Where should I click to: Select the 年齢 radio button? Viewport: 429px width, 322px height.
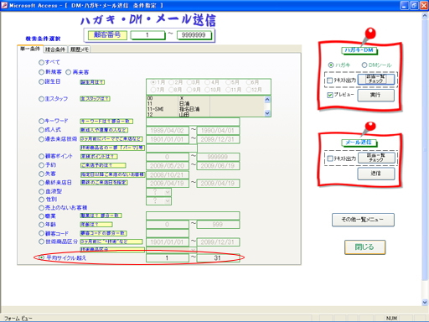pos(41,225)
